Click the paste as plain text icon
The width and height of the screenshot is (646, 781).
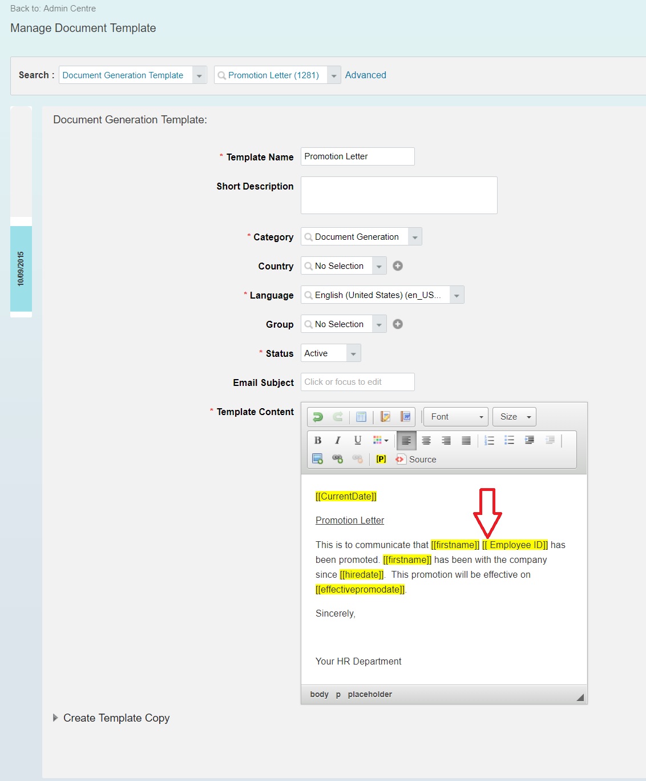[x=385, y=417]
